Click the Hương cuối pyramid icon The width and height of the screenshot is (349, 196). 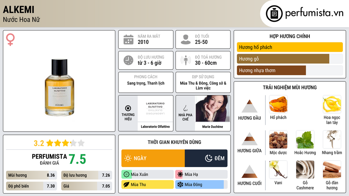coord(249,171)
